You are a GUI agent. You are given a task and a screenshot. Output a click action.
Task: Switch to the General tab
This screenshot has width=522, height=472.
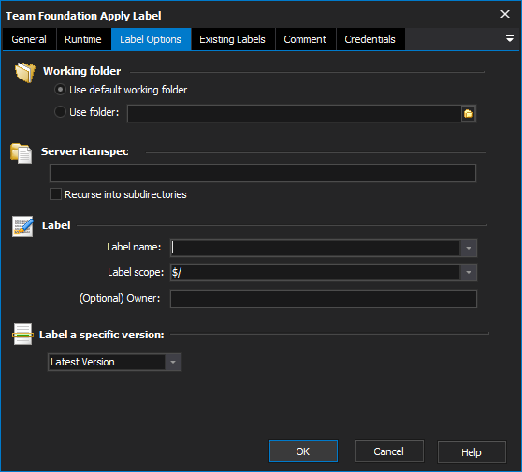pyautogui.click(x=29, y=39)
